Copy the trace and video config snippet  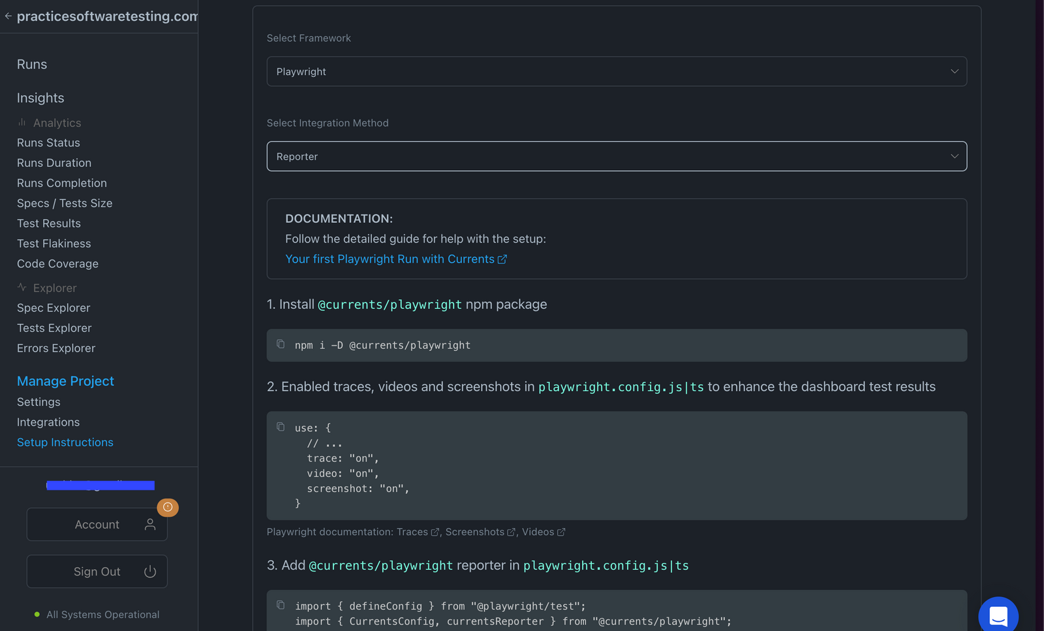[281, 427]
